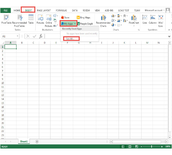Screen dimensions: 172x155
Task: Open Recommended PivotTables
Action: 19,21
